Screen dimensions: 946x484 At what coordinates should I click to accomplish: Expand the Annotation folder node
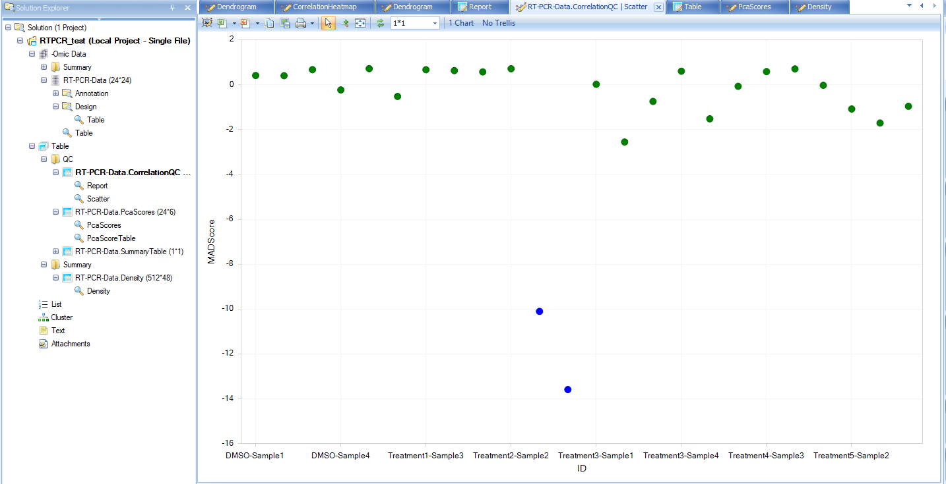click(x=56, y=94)
